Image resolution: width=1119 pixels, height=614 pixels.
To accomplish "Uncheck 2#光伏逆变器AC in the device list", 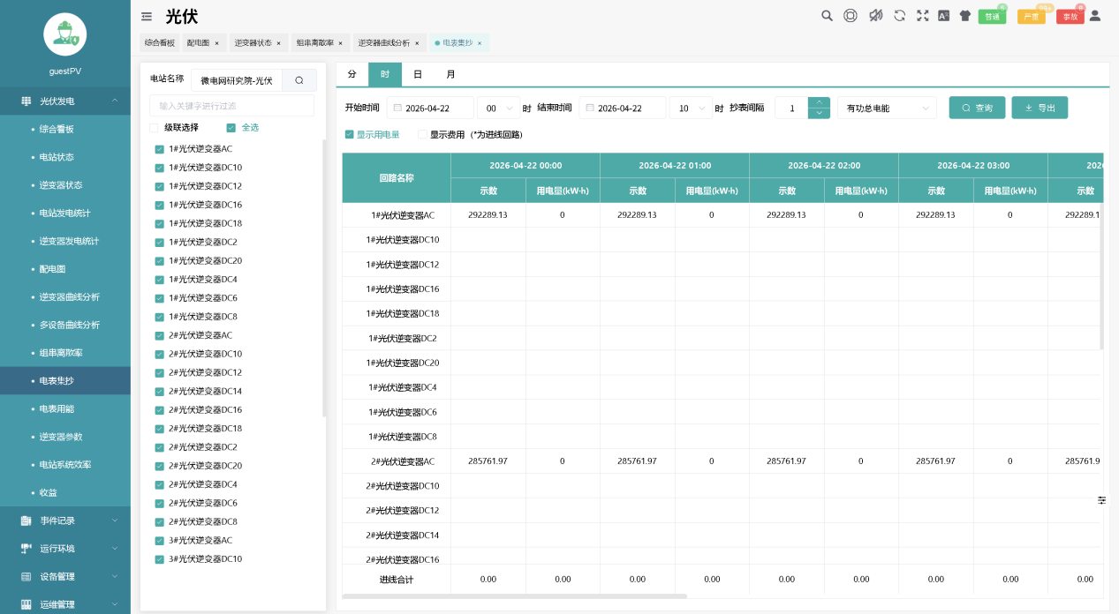I will click(x=160, y=335).
